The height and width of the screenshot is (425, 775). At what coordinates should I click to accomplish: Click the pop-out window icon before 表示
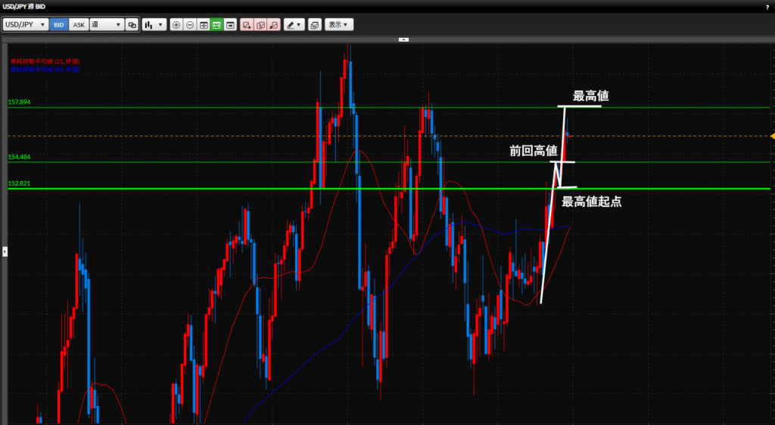tap(315, 25)
